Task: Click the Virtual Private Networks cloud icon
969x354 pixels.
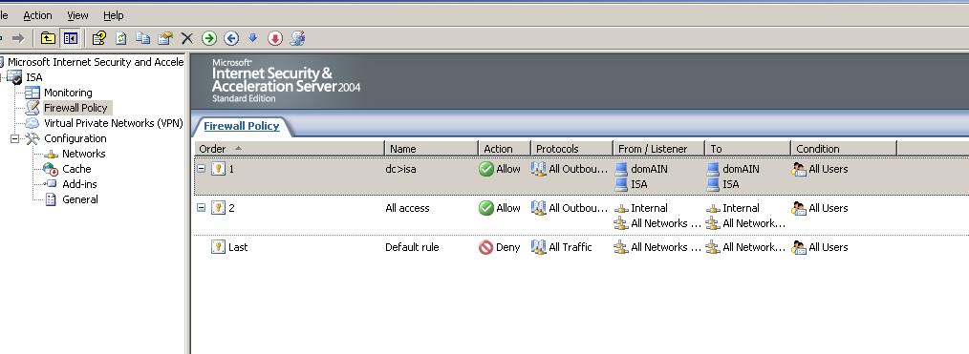Action: pyautogui.click(x=32, y=123)
